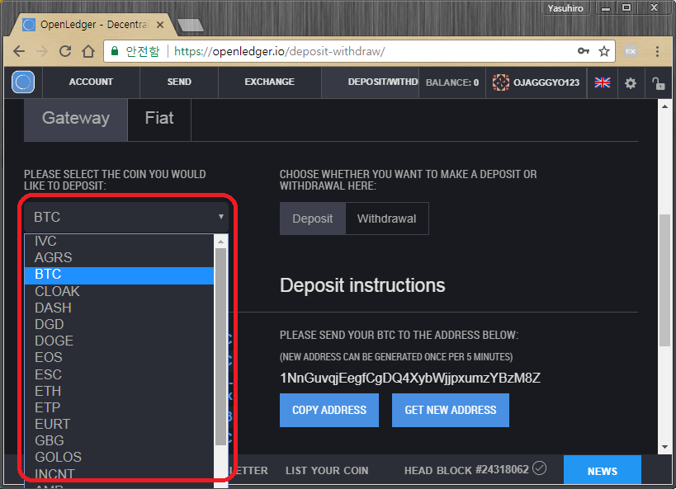
Task: Choose DASH from coin list
Action: click(x=120, y=308)
